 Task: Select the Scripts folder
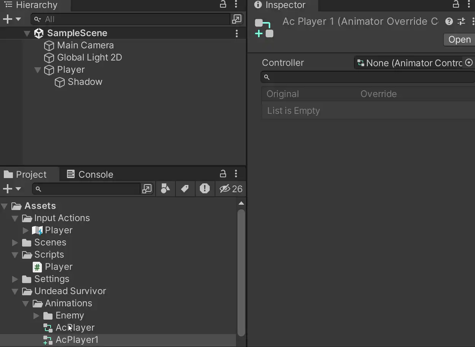pyautogui.click(x=49, y=255)
